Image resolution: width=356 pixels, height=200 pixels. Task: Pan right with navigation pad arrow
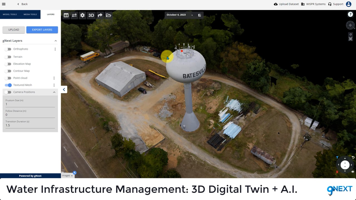coord(351,165)
